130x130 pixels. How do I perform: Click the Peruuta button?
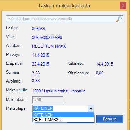coord(109,119)
